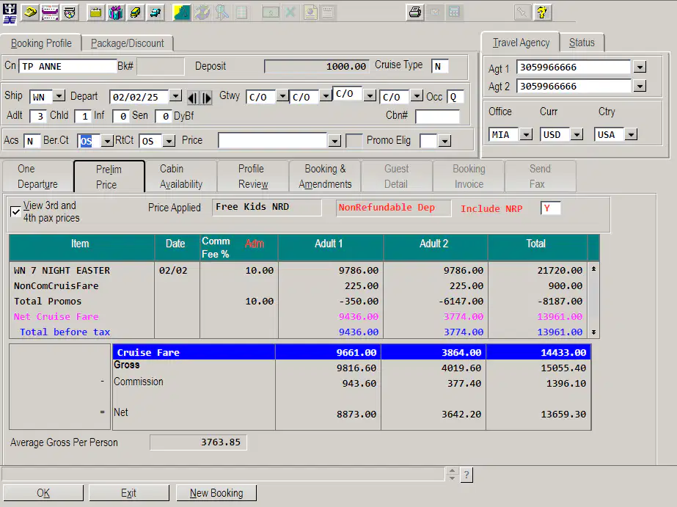Expand the Agt 2 dropdown
This screenshot has height=507, width=677.
tap(640, 86)
